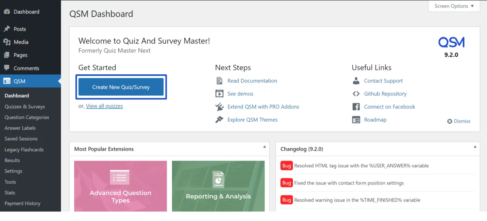Click the Roadmap list icon
487x221 pixels.
356,120
